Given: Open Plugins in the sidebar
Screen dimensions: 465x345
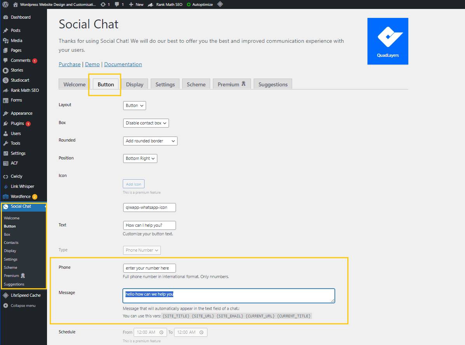Looking at the screenshot, I should pyautogui.click(x=17, y=123).
